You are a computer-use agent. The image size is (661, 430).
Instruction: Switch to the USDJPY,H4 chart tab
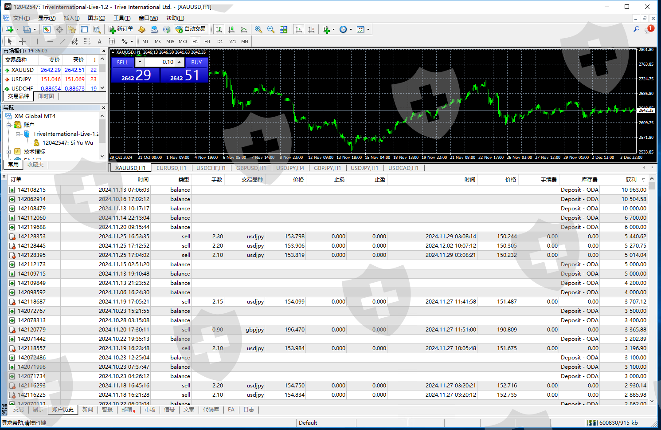coord(290,168)
